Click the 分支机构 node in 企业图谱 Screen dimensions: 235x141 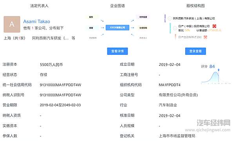click(x=143, y=28)
